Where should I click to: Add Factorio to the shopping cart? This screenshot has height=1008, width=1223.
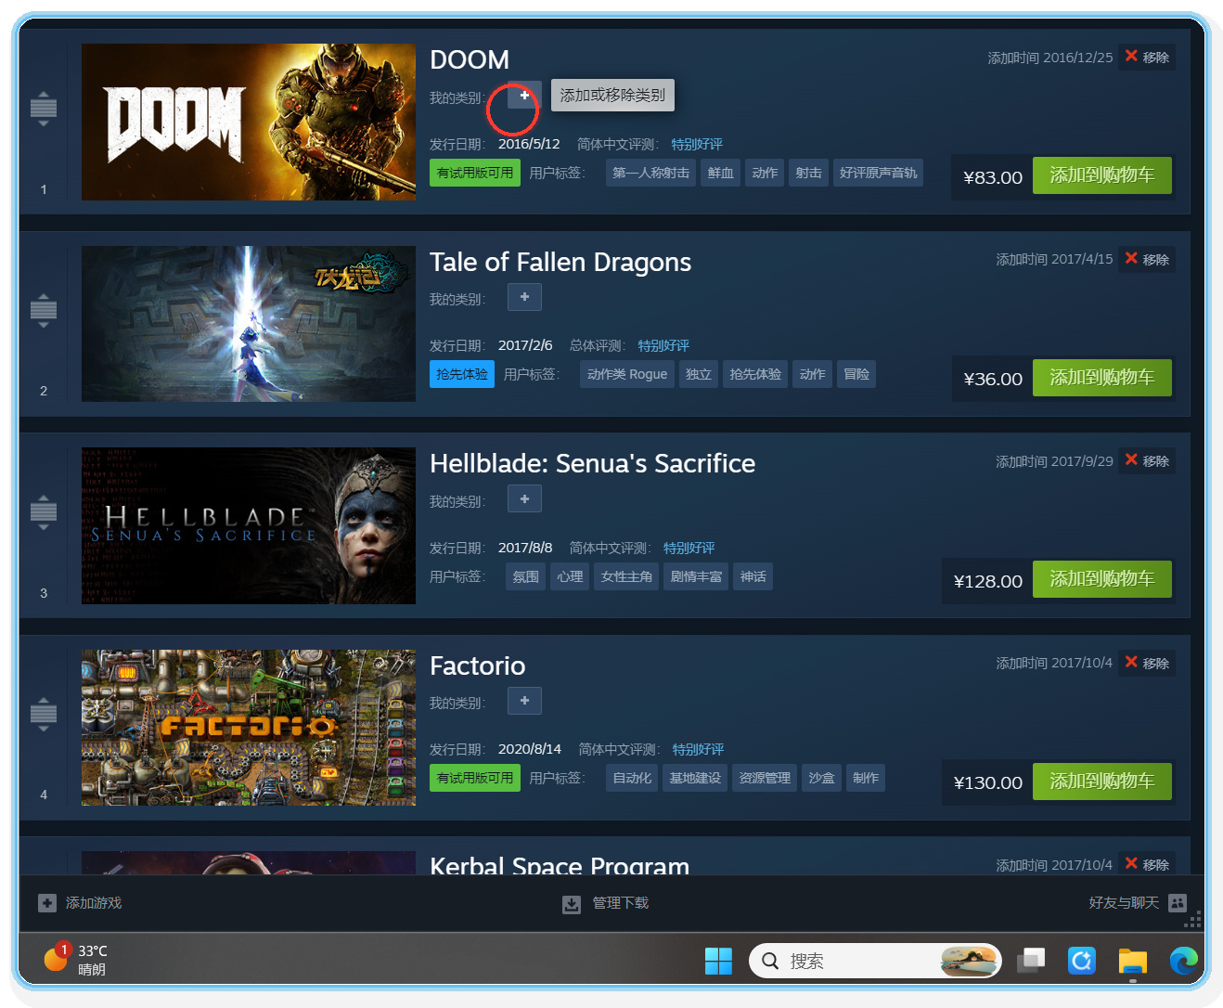(x=1102, y=782)
